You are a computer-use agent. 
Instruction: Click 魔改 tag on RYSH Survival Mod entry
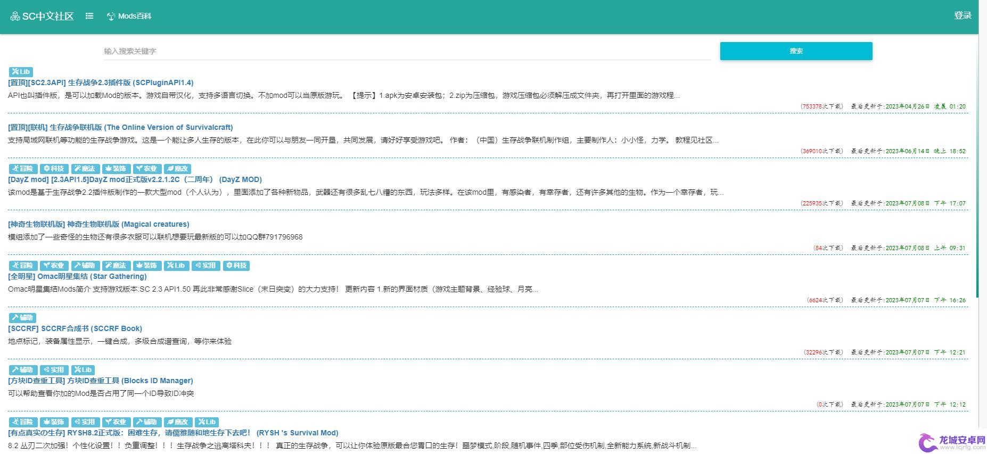177,422
